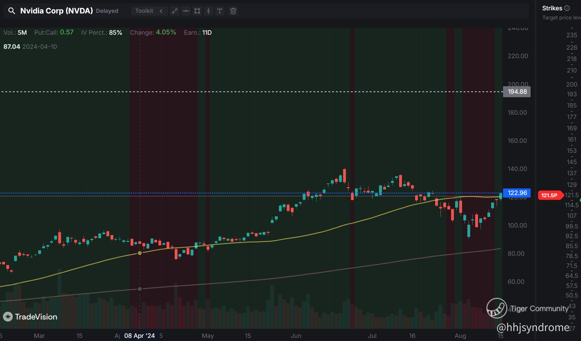Click the Change 4.05% value
The image size is (581, 341).
click(x=166, y=32)
